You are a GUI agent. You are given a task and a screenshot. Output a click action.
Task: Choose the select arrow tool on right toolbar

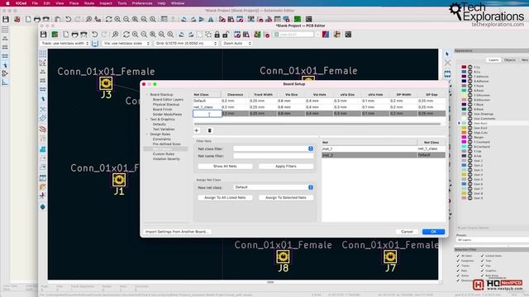tap(447, 54)
